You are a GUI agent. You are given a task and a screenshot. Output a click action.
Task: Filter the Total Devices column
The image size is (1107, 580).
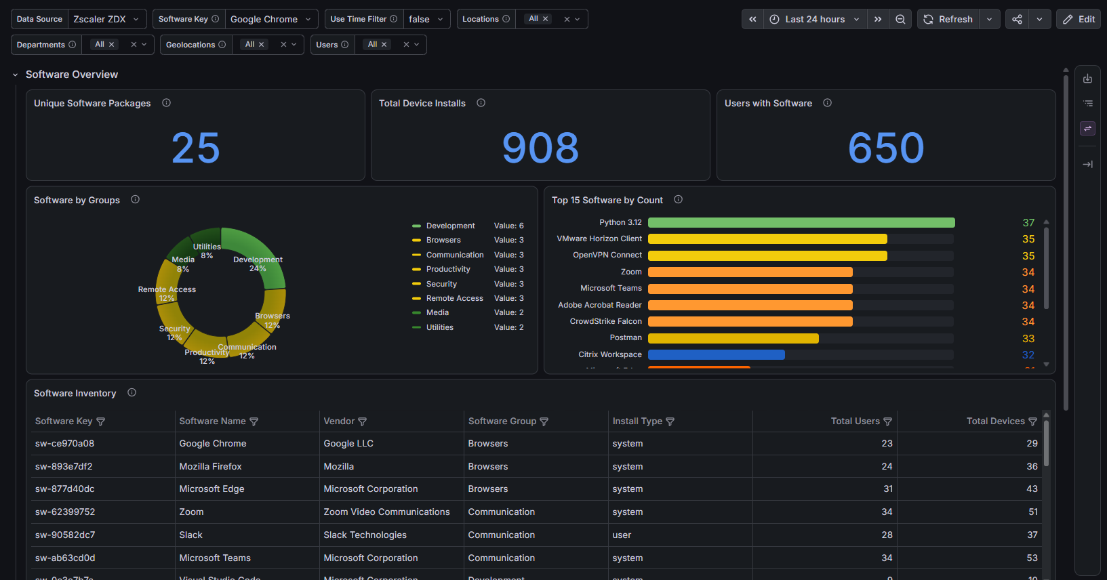pos(1032,421)
